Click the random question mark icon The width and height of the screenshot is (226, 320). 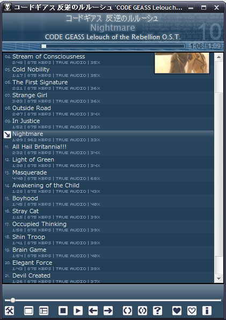click(157, 311)
